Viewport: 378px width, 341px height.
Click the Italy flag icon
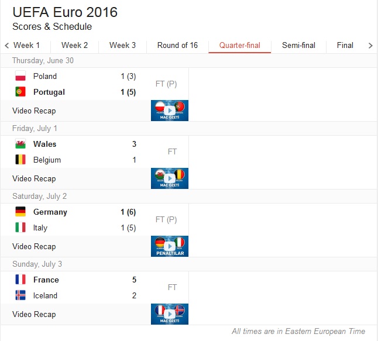[20, 228]
